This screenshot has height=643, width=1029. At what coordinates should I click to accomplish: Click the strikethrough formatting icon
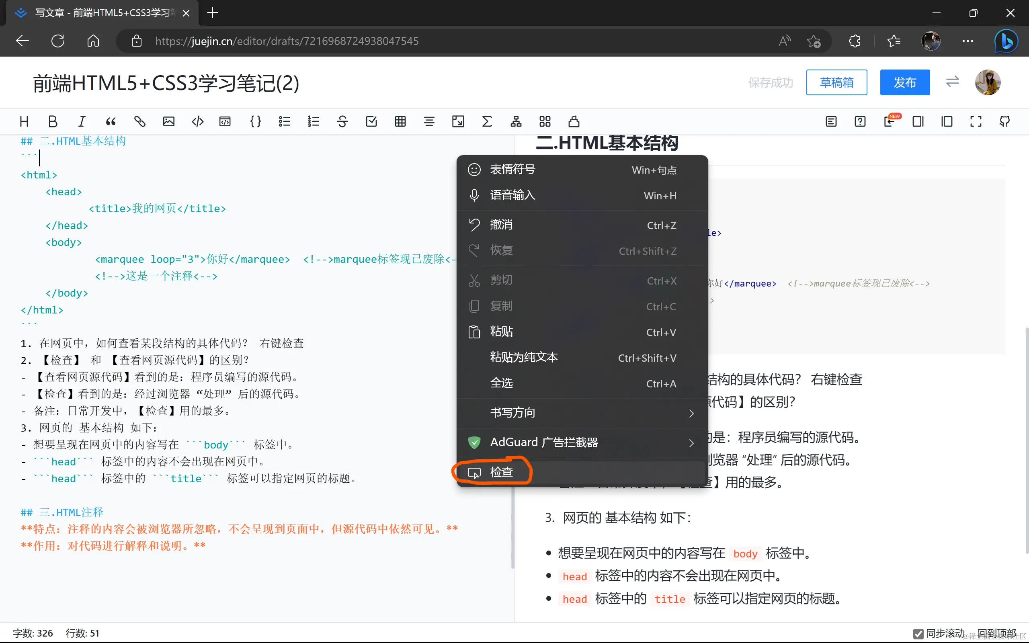coord(342,122)
